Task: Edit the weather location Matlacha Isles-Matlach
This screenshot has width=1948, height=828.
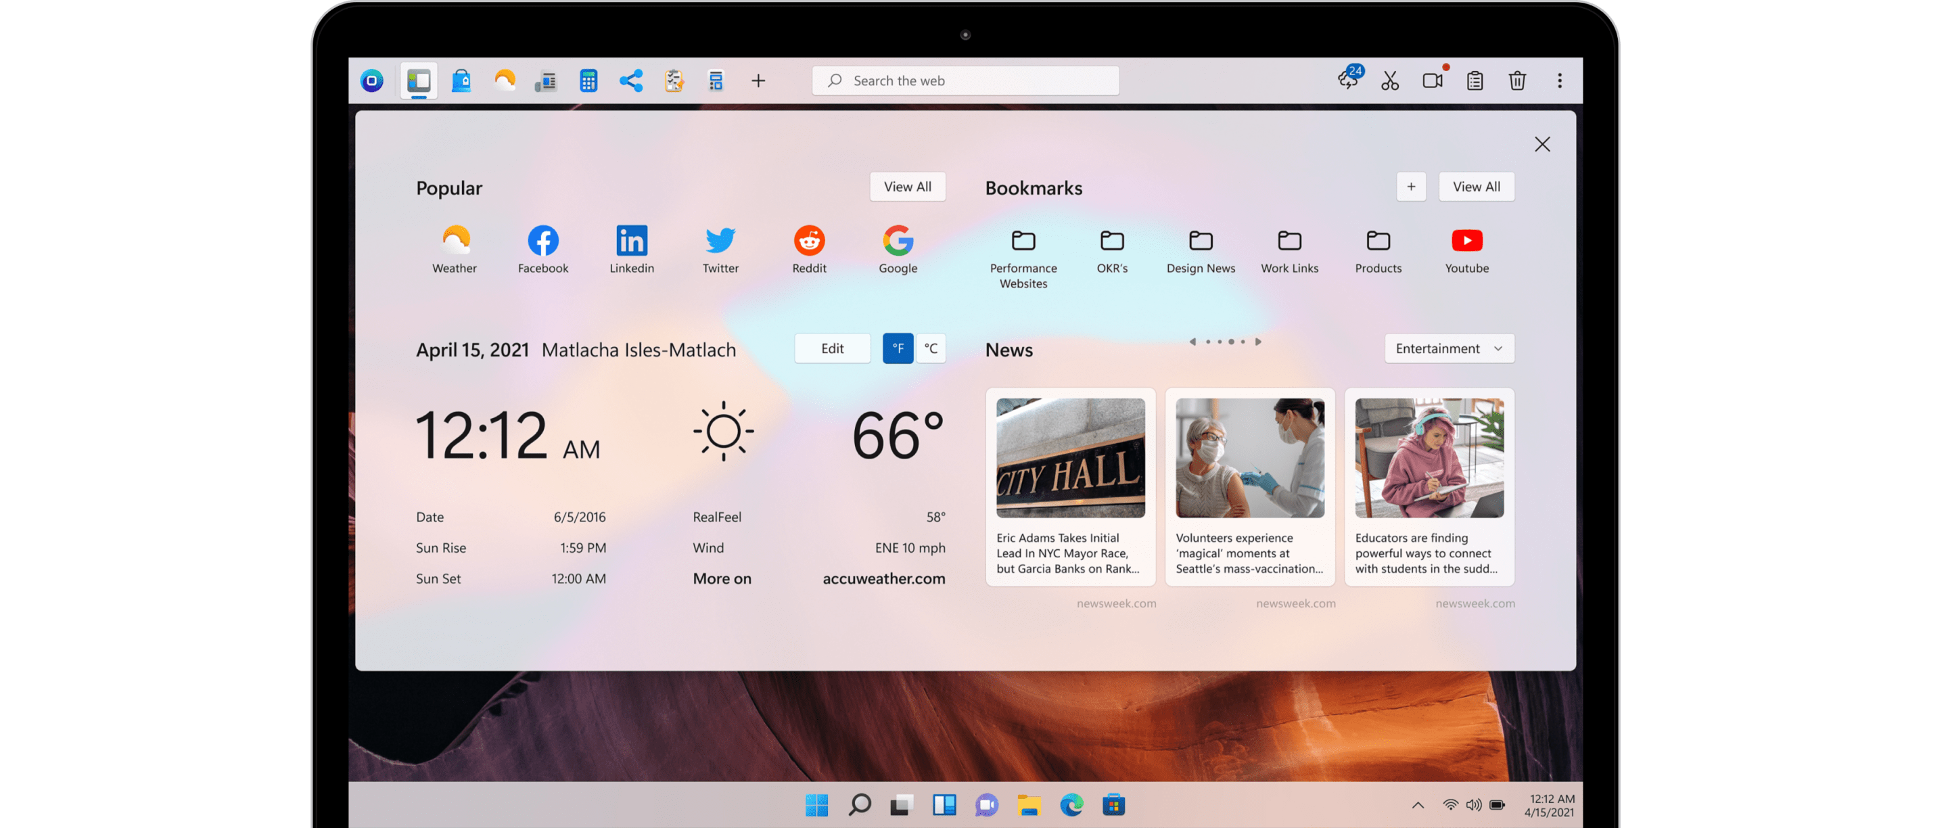Action: click(832, 348)
